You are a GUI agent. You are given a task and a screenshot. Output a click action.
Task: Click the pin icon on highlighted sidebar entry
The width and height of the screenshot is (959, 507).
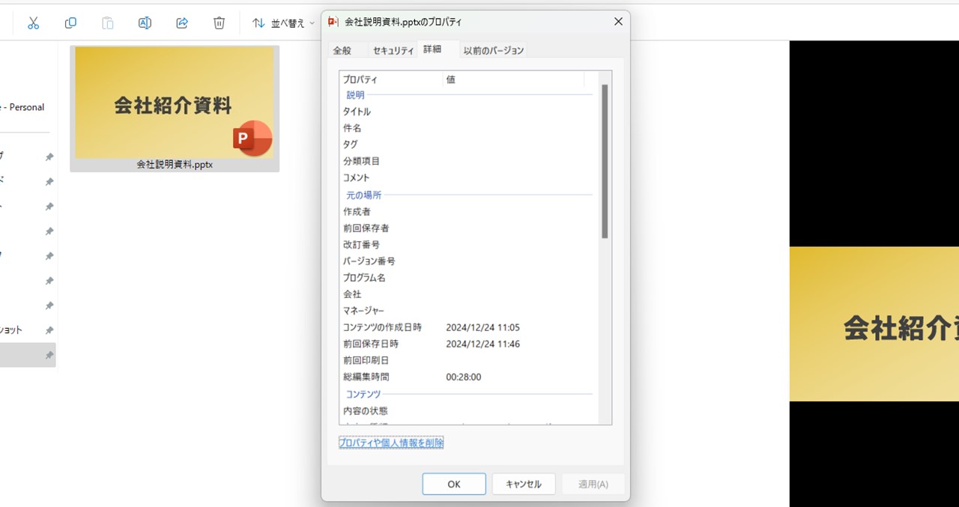click(49, 355)
